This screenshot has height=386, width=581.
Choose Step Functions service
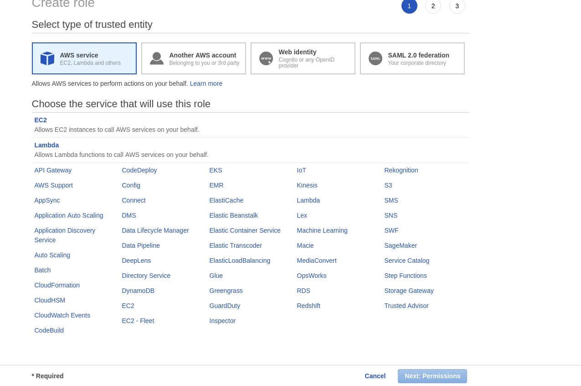click(x=406, y=276)
